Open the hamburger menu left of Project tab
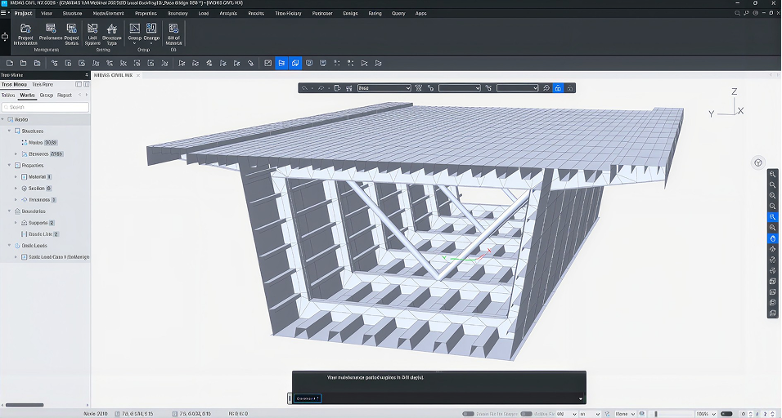Viewport: 782px width, 418px height. pos(3,13)
